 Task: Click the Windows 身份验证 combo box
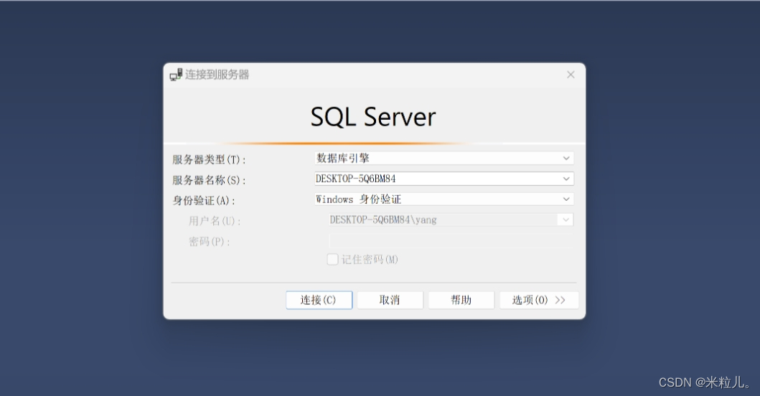coord(444,199)
